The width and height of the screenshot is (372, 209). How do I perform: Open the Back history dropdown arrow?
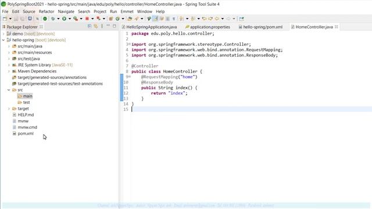(222, 19)
